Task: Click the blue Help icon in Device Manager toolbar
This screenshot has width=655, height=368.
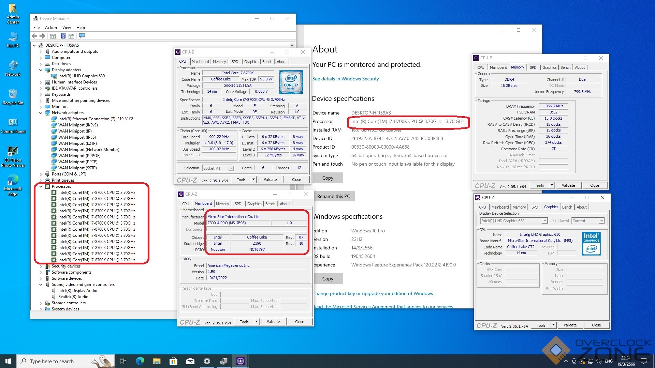Action: (x=63, y=36)
